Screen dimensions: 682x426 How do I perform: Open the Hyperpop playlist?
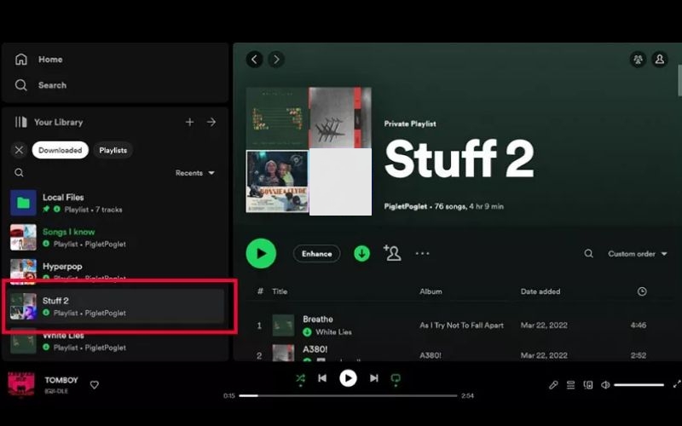click(115, 270)
